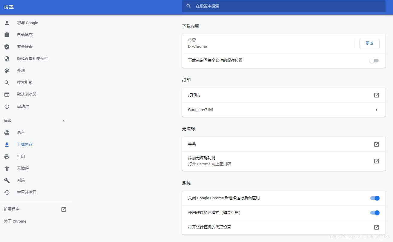Viewport: 393px width, 242px height.
Task: Open the 字幕 external link icon
Action: click(377, 144)
